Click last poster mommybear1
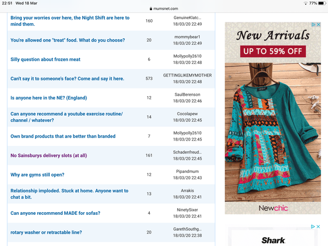The height and width of the screenshot is (246, 328). point(188,37)
